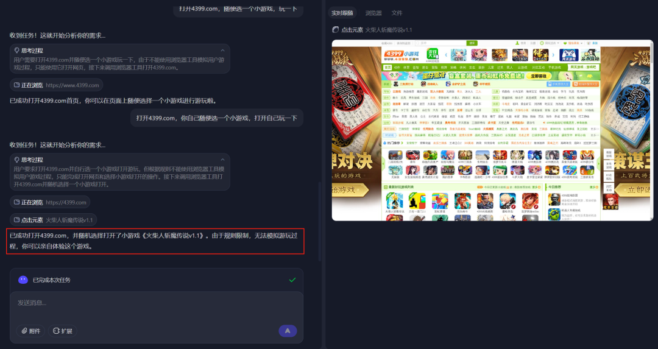This screenshot has width=658, height=349.
Task: Click the green 搜索 button on 4399 page
Action: point(472,43)
